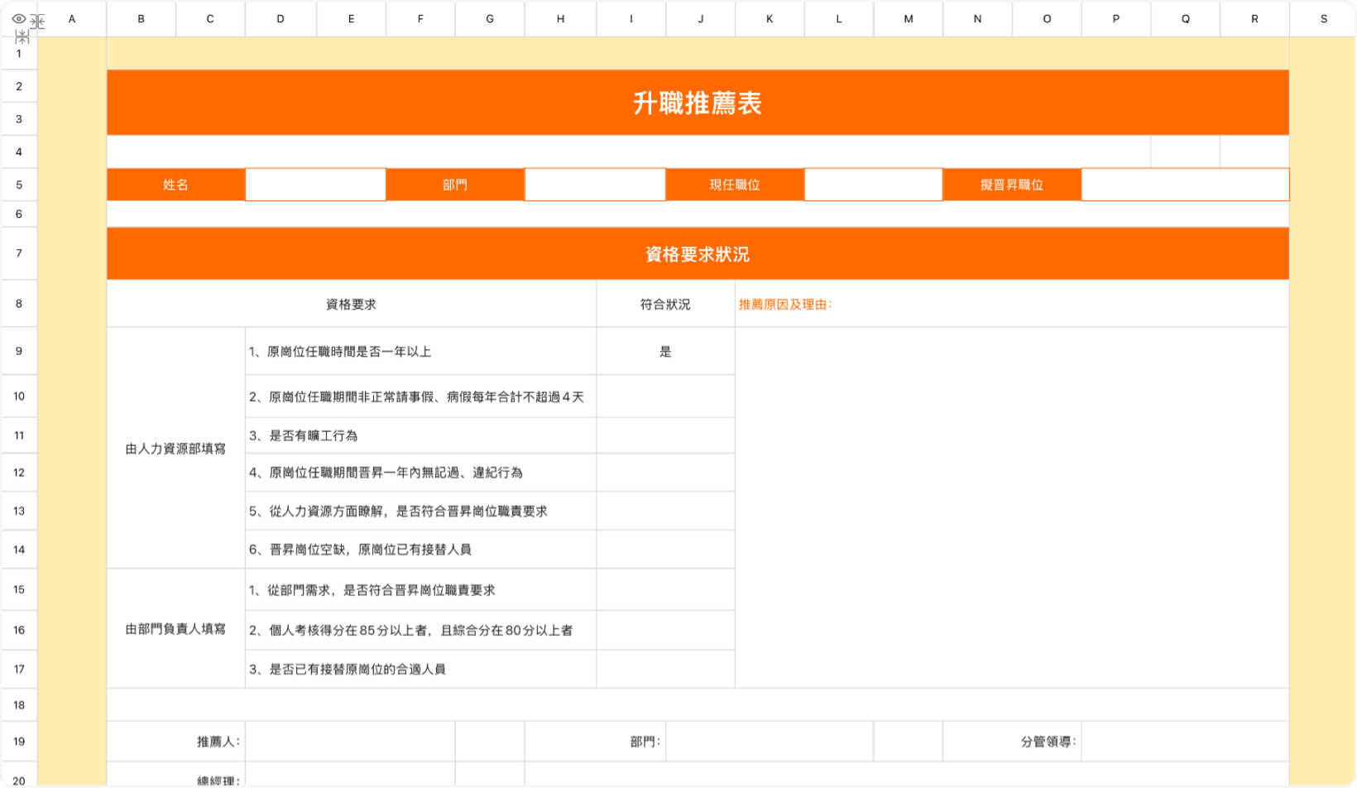This screenshot has height=788, width=1357.
Task: Click requirement 1、原崗位任職時間是否一年以上
Action: 420,351
